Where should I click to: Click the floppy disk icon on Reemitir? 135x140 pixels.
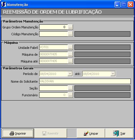pyautogui.click(x=44, y=133)
